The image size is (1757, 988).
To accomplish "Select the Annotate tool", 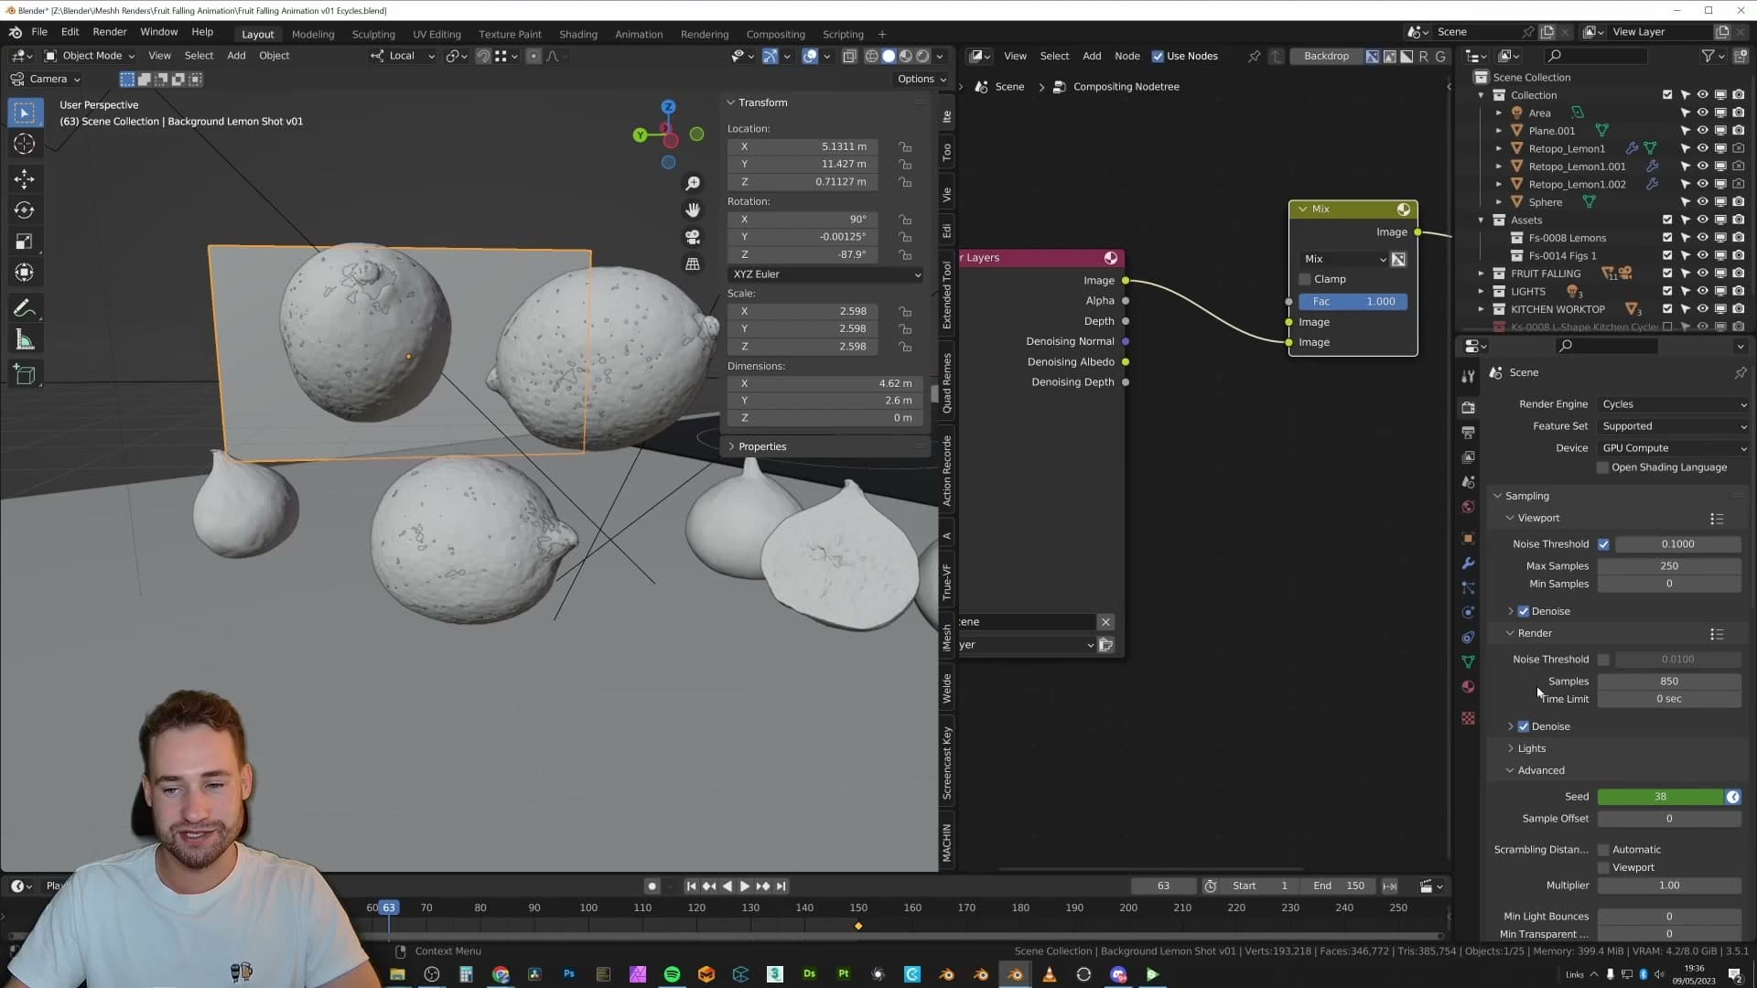I will tap(25, 308).
